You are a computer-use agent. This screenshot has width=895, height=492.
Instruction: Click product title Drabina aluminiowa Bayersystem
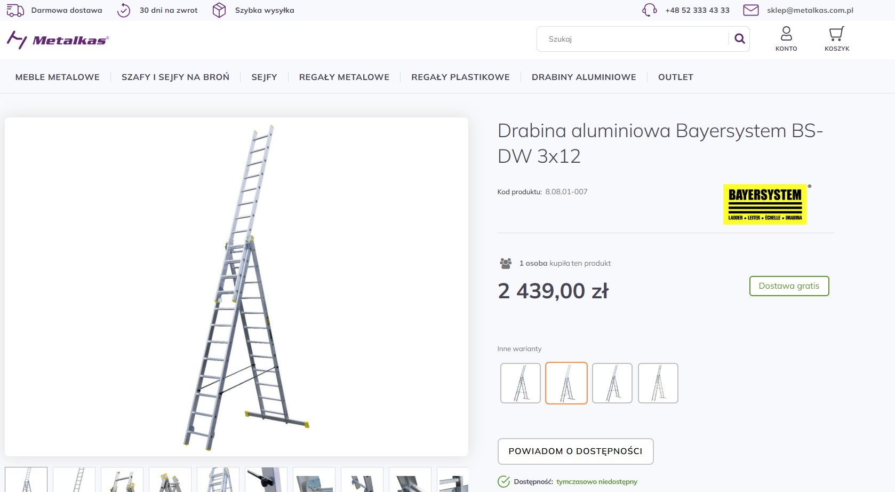coord(660,144)
